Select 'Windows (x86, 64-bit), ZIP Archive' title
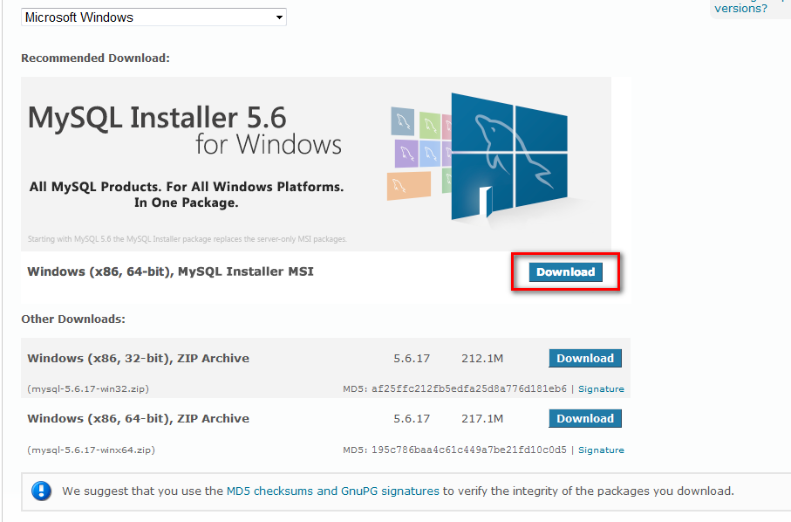Image resolution: width=791 pixels, height=522 pixels. coord(138,418)
